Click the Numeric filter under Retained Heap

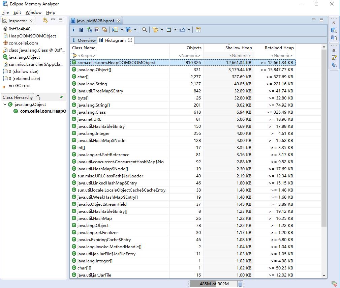(275, 56)
